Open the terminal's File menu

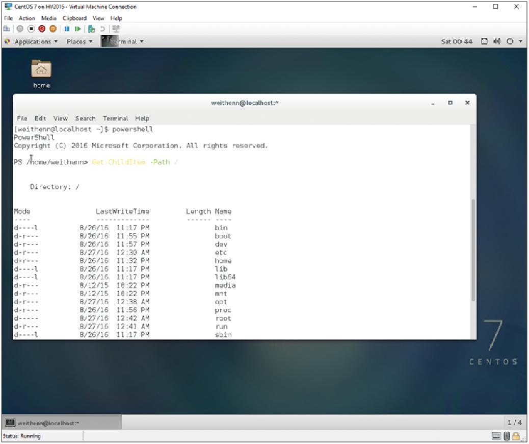pos(22,118)
